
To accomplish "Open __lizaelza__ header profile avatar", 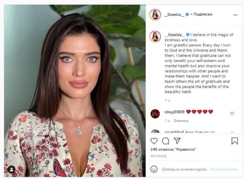I will click(x=155, y=15).
